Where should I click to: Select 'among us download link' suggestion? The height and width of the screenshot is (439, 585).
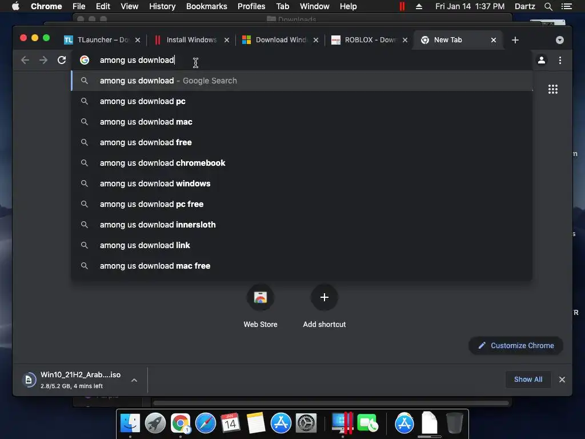point(302,245)
